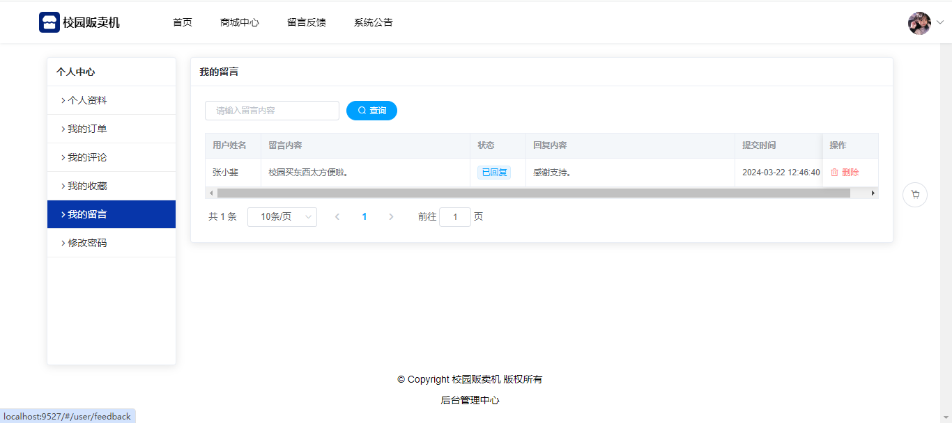Open the floating shopping cart icon
The height and width of the screenshot is (423, 952).
(x=914, y=195)
